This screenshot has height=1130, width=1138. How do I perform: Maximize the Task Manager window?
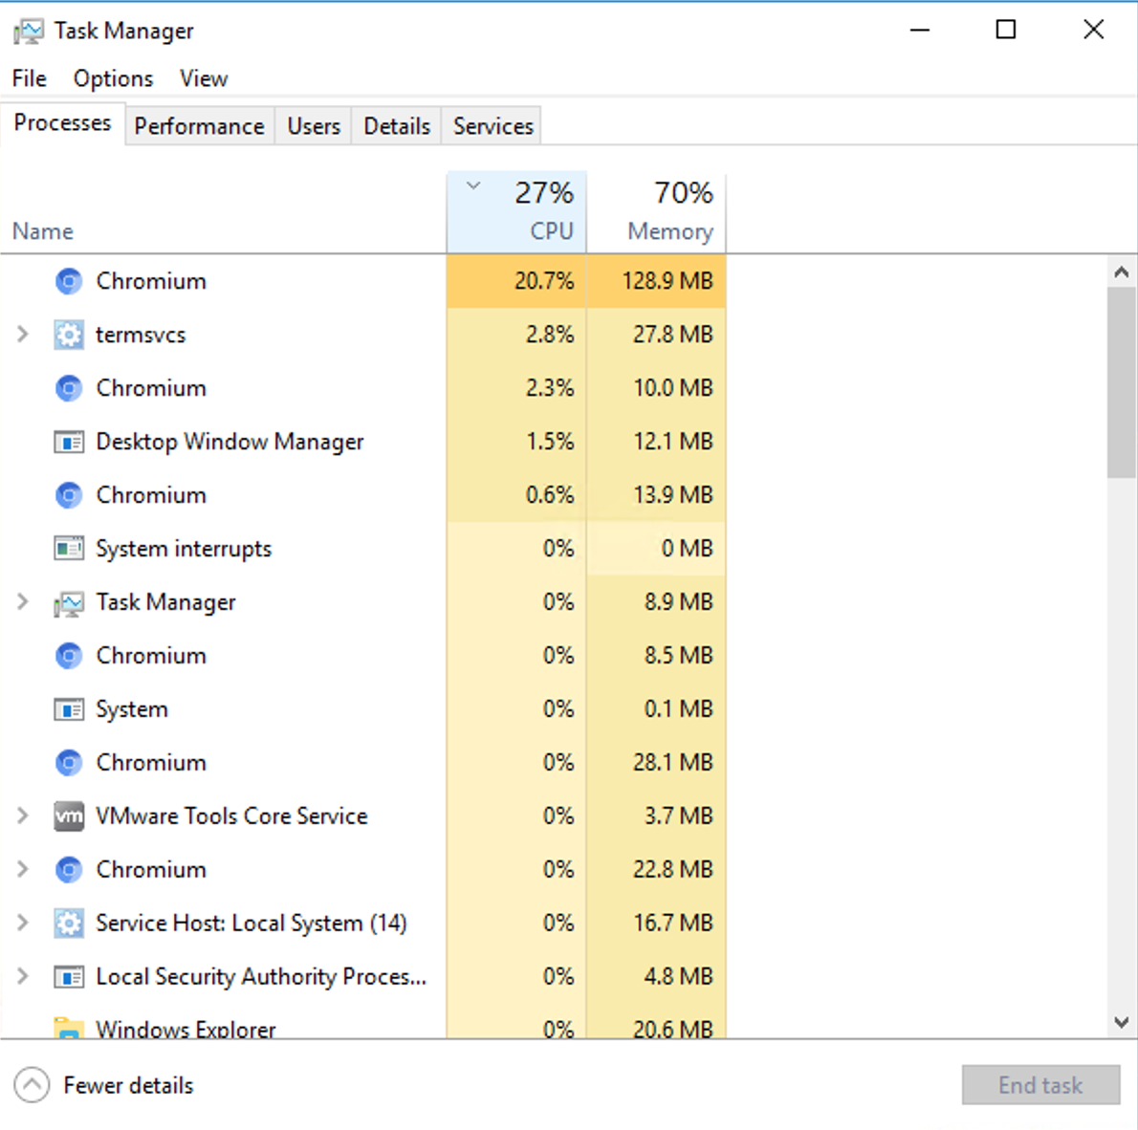[x=1006, y=30]
